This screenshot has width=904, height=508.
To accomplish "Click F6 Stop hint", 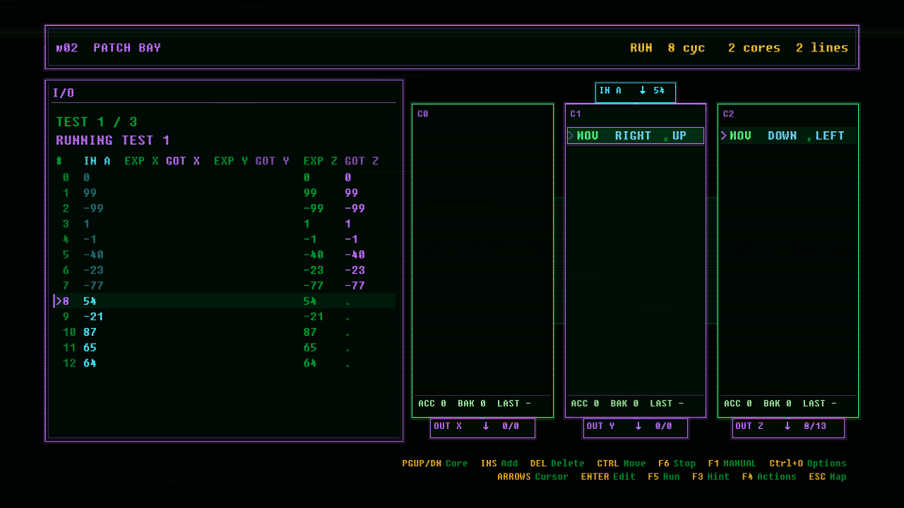I will 677,464.
